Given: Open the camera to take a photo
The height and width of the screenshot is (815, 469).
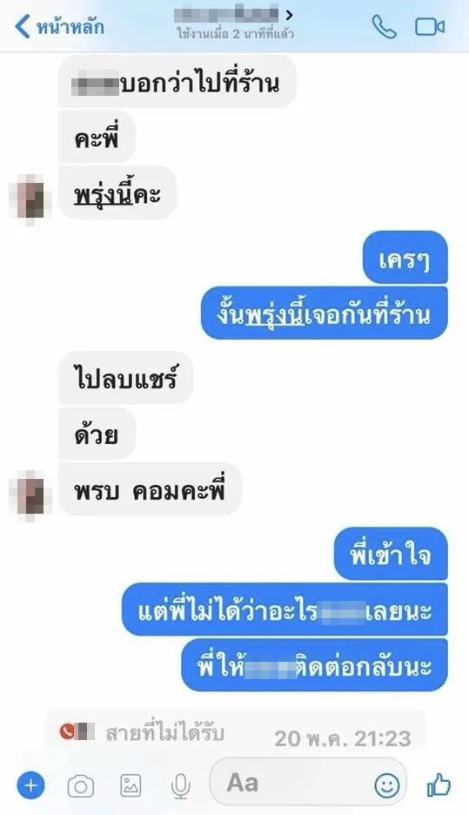Looking at the screenshot, I should pos(81,786).
